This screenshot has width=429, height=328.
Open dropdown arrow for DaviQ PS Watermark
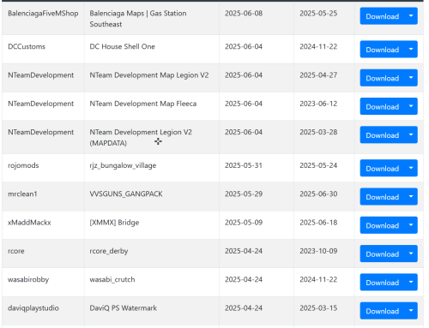coord(411,311)
